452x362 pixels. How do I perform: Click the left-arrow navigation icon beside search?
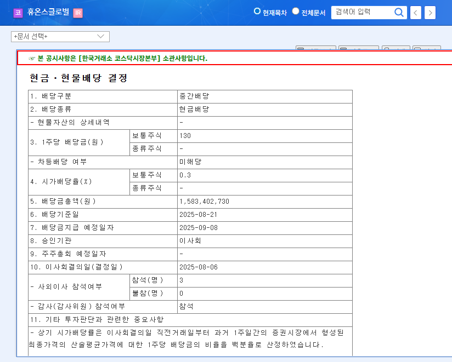415,13
